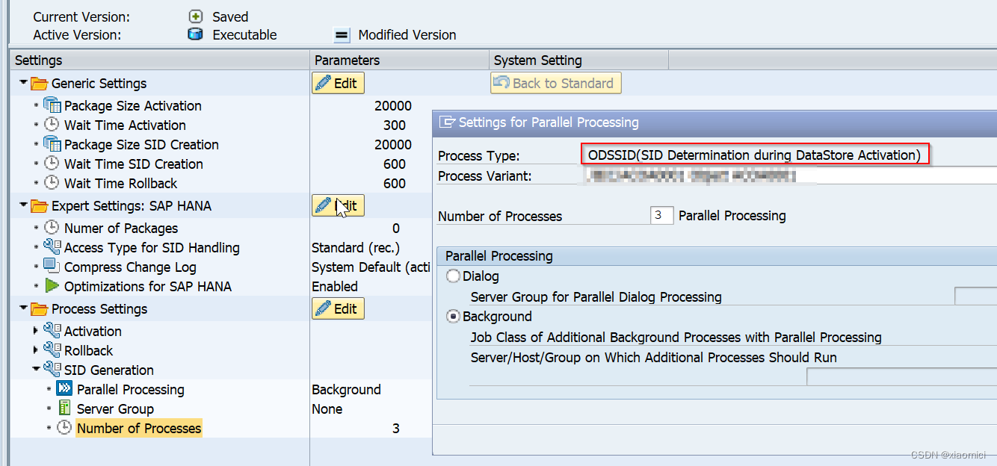Click the Wait Time Activation clock icon
The width and height of the screenshot is (997, 466).
point(52,125)
